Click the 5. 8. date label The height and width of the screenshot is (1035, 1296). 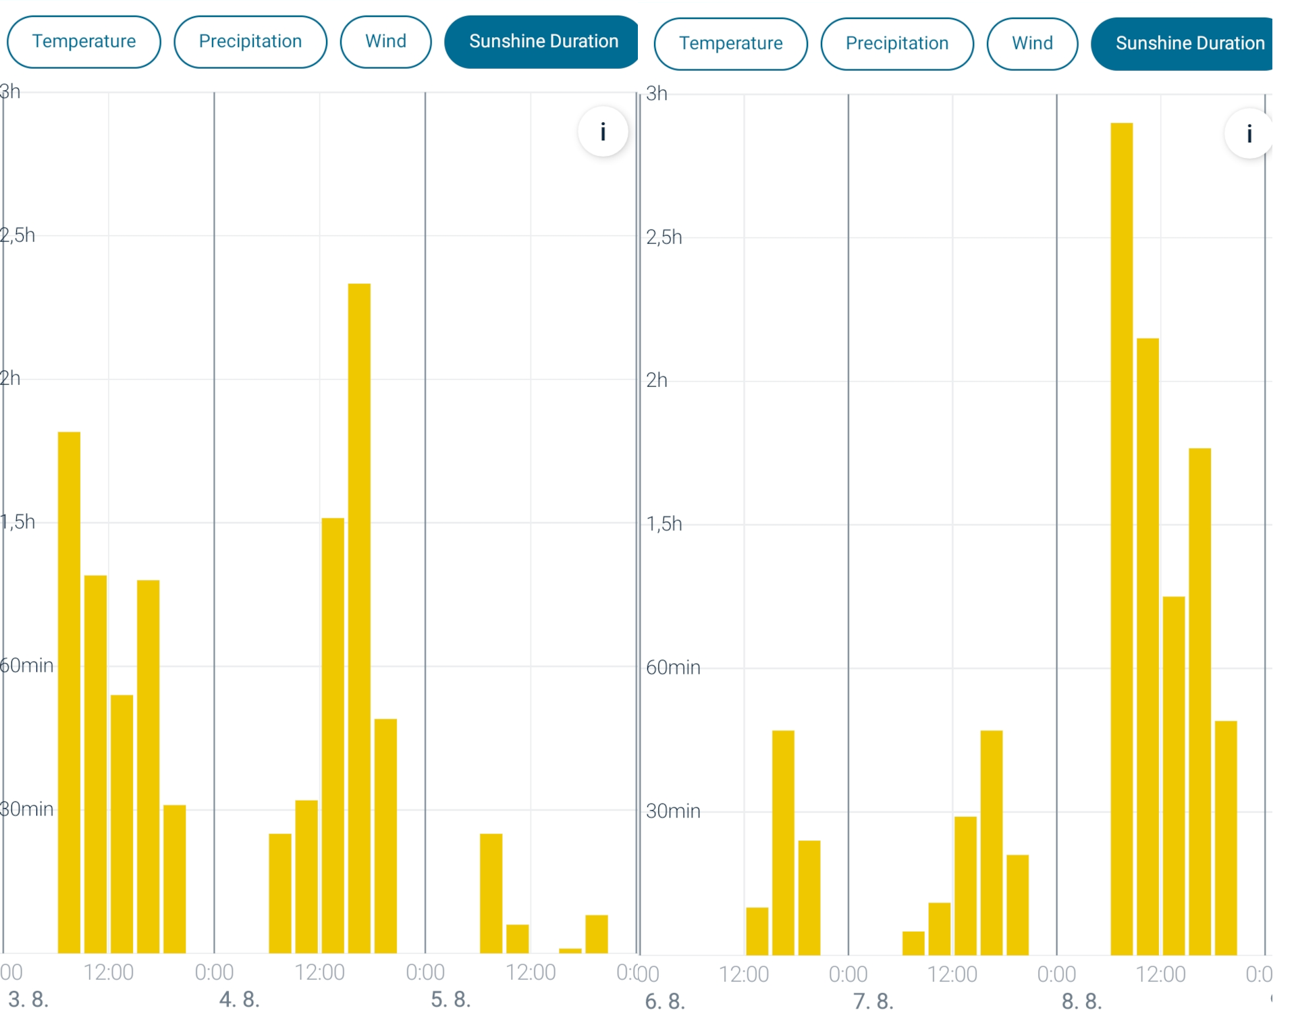(450, 999)
